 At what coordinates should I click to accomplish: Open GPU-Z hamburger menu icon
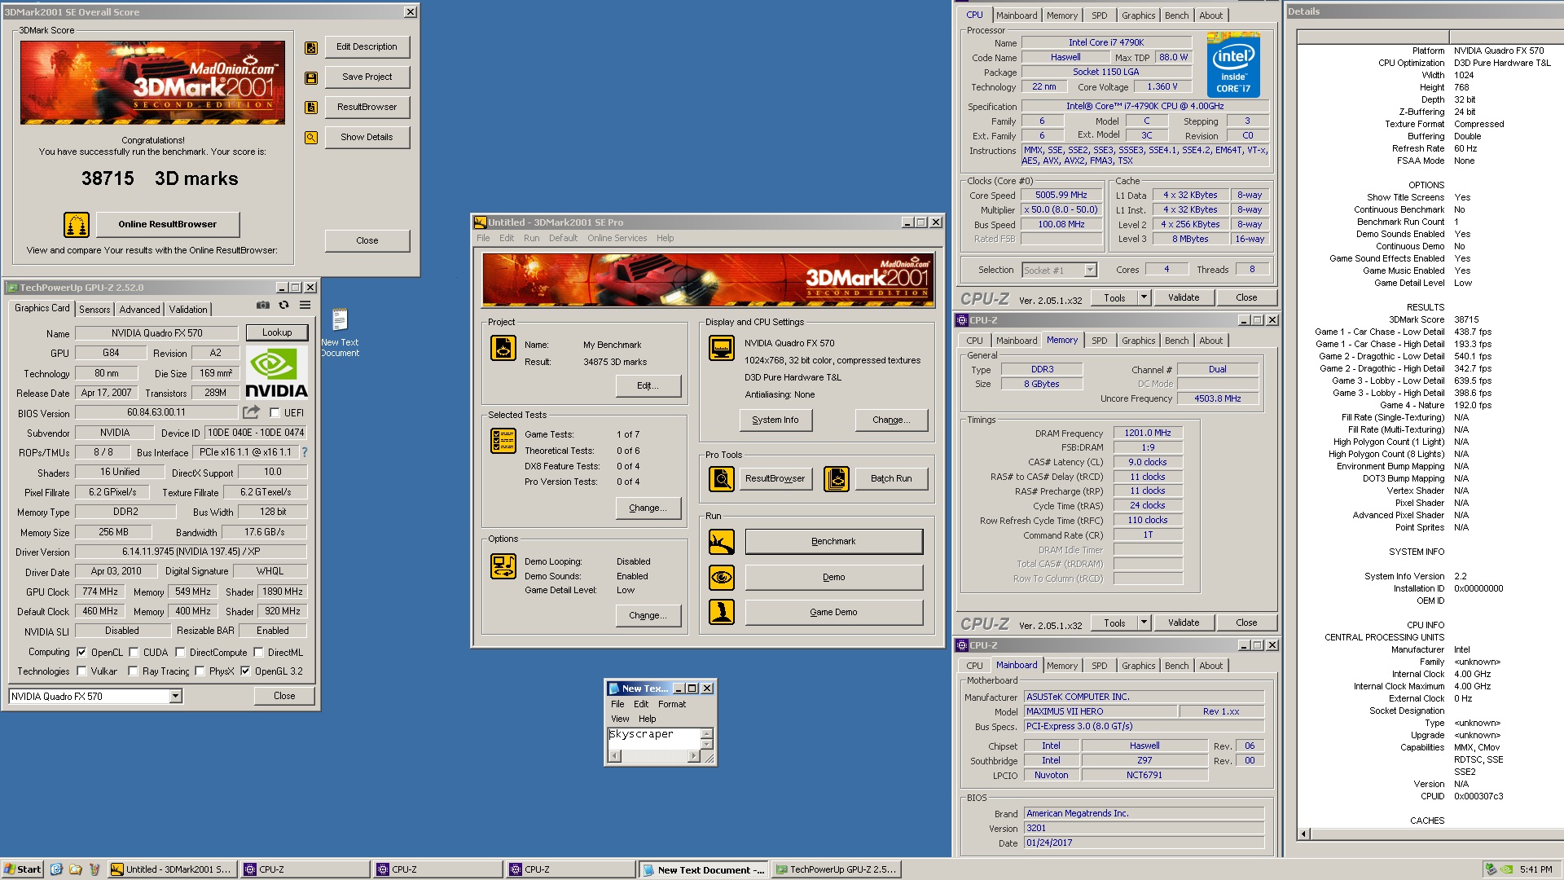point(305,305)
